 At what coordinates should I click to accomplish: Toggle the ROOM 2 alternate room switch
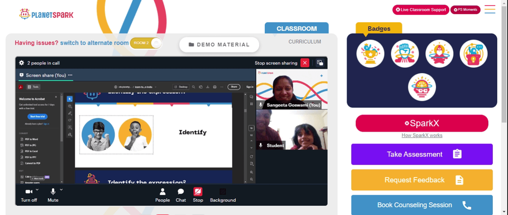click(145, 43)
